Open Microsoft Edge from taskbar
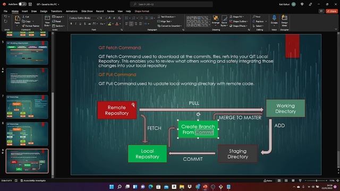340x191 pixels. click(x=150, y=187)
